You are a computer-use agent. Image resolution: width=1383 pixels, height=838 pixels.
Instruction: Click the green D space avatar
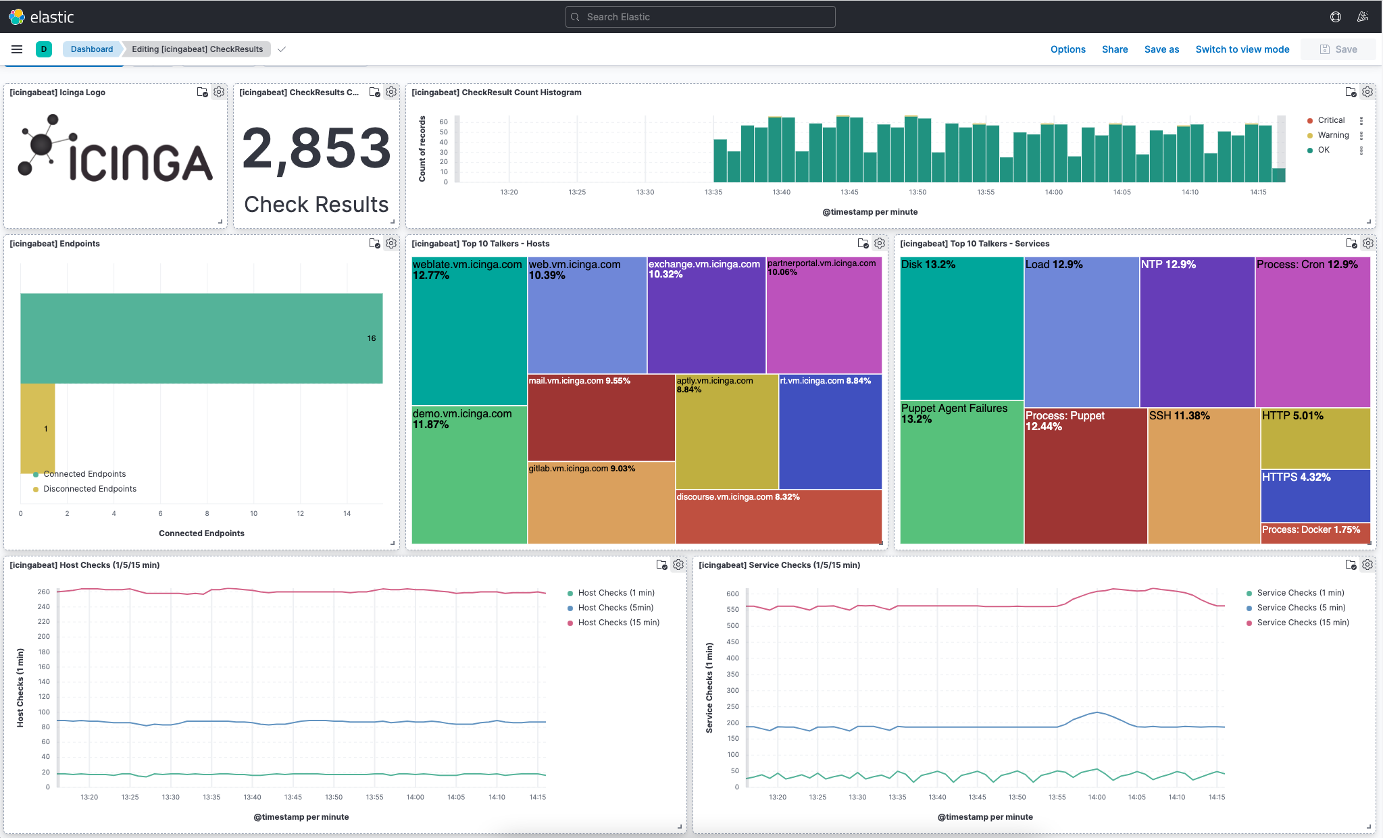click(x=44, y=49)
